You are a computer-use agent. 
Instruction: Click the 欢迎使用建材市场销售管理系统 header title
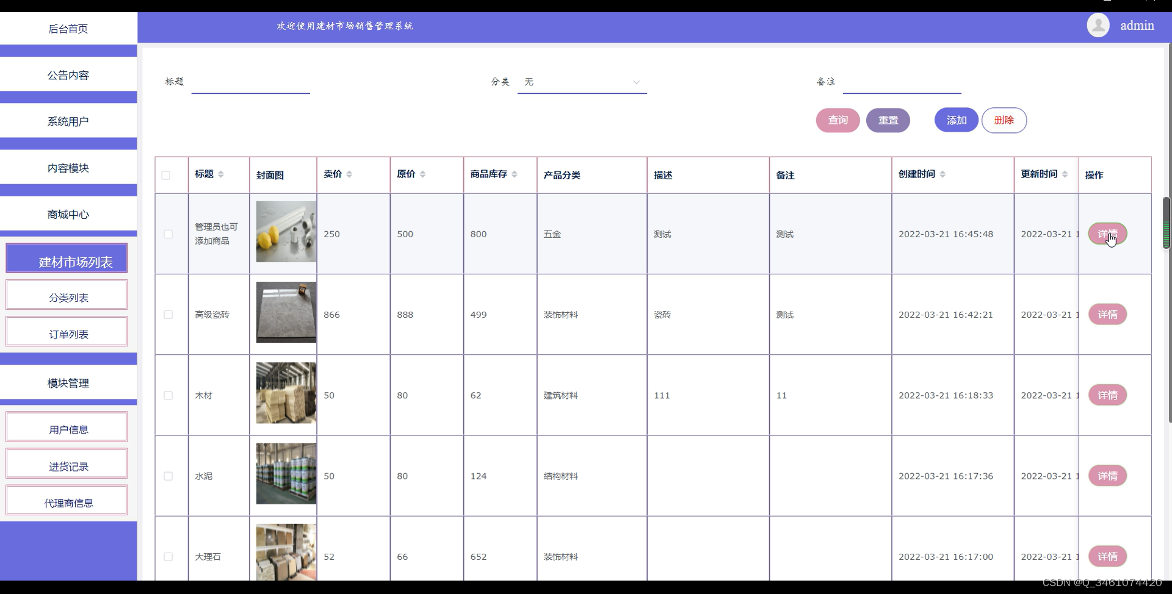(x=345, y=26)
